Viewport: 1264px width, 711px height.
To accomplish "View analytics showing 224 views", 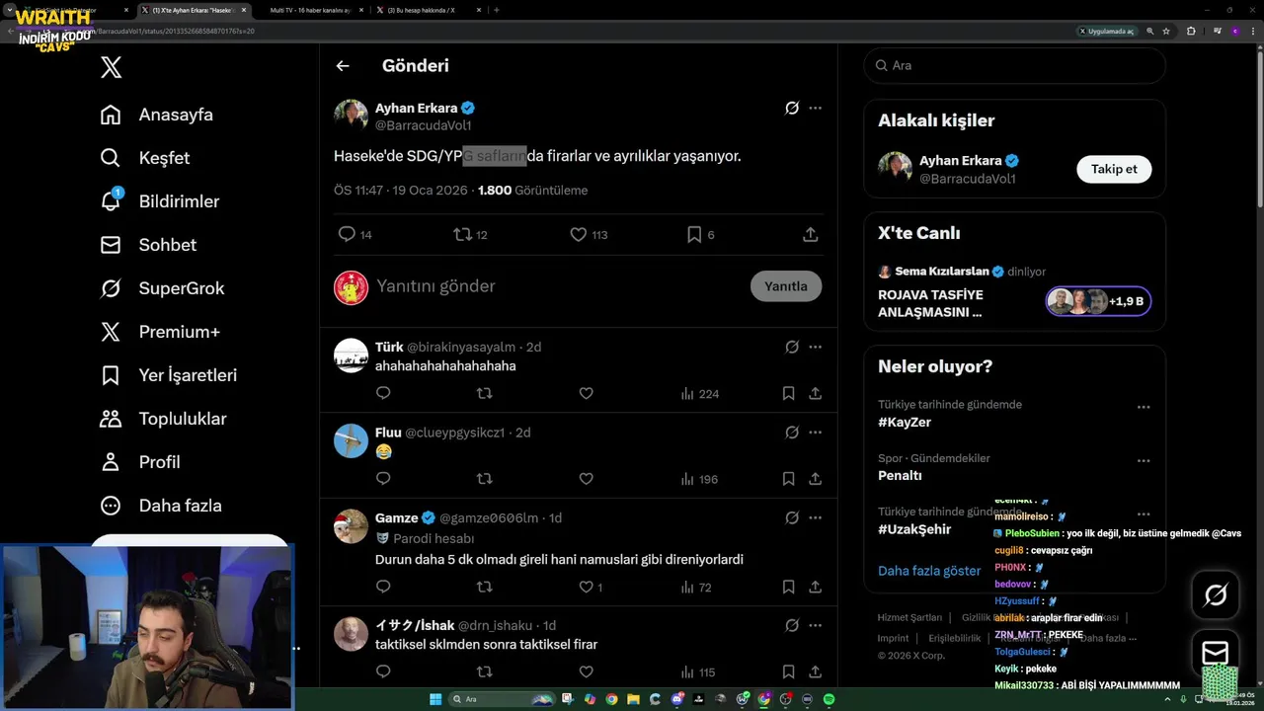I will click(x=699, y=393).
